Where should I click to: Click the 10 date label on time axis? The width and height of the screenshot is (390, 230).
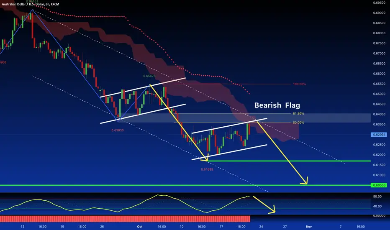[x=182, y=227]
